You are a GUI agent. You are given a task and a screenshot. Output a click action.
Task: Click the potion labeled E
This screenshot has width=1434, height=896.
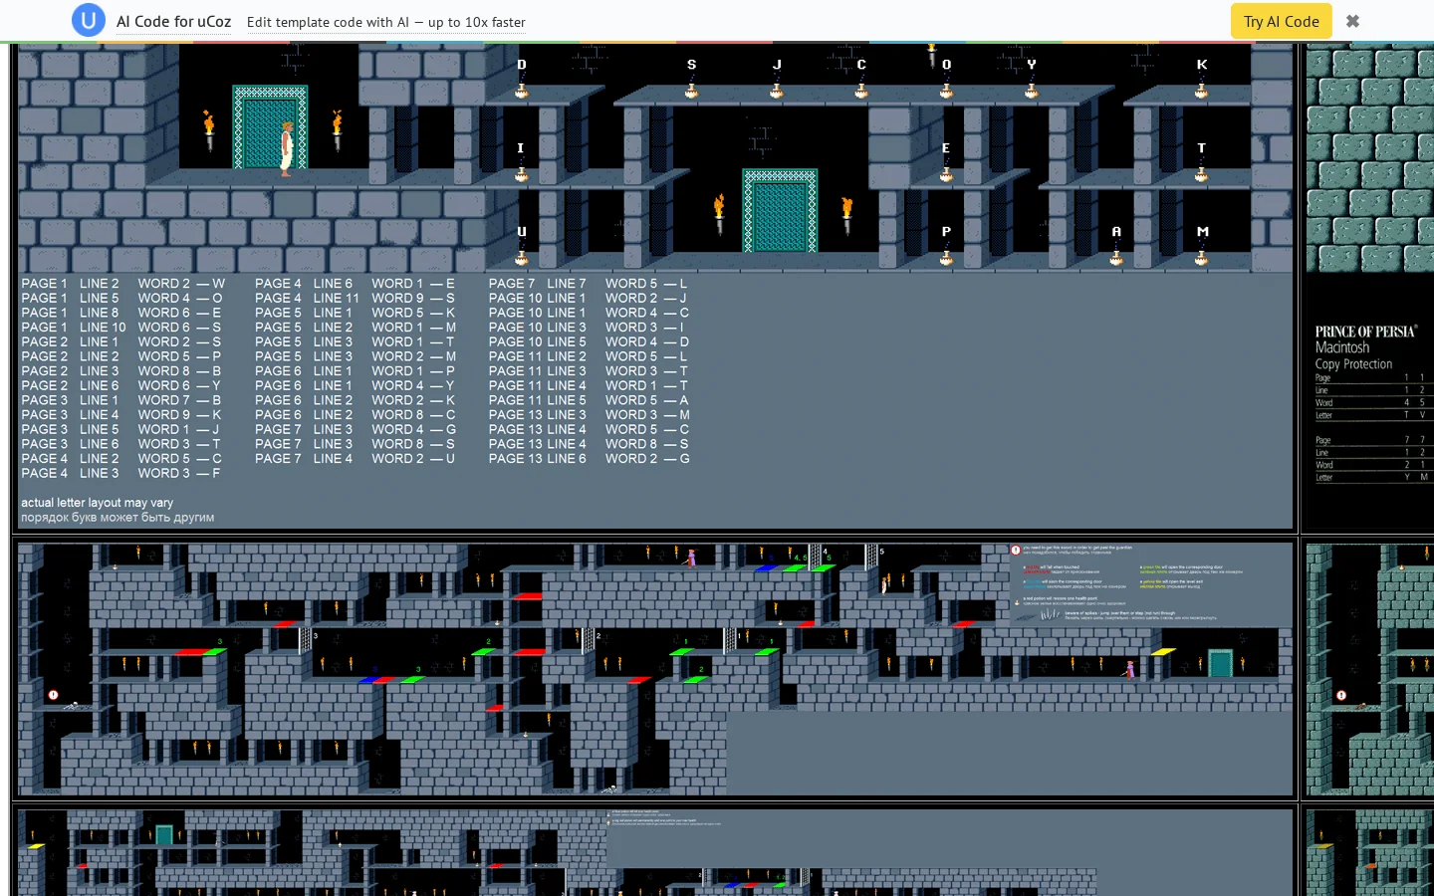point(946,173)
